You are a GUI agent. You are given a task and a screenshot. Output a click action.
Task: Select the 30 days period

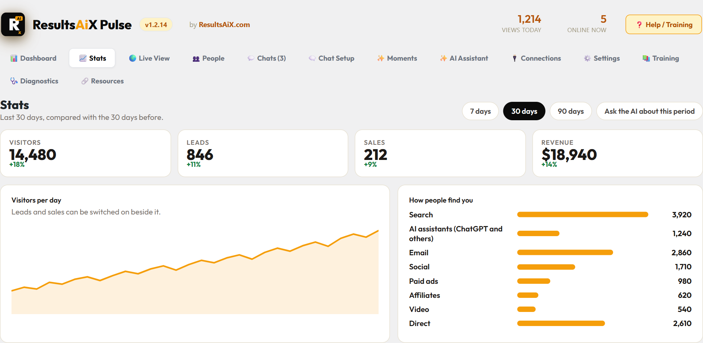click(x=524, y=111)
